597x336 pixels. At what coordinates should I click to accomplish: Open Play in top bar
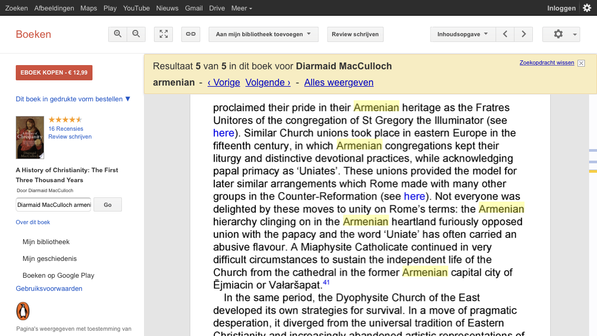pyautogui.click(x=110, y=8)
